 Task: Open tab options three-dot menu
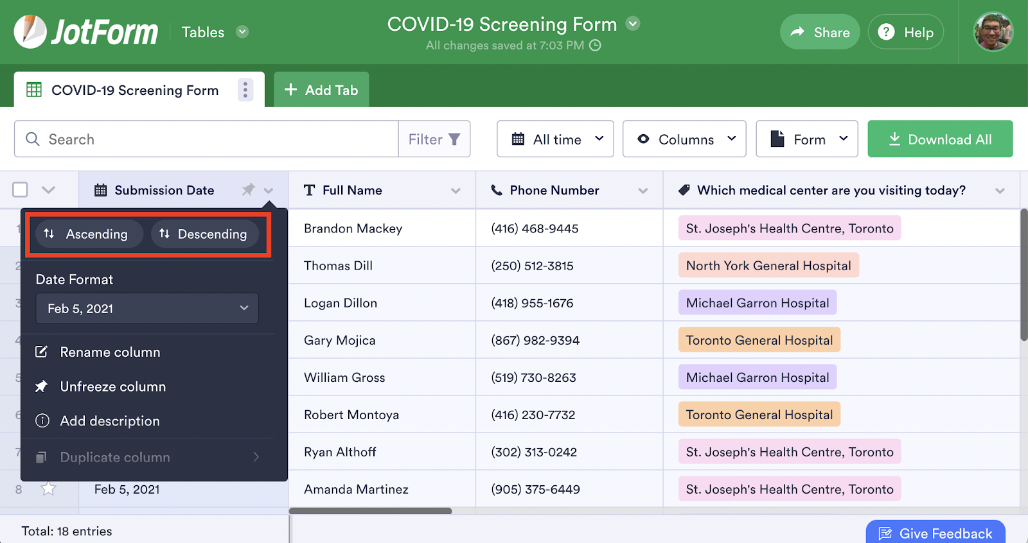pyautogui.click(x=245, y=90)
